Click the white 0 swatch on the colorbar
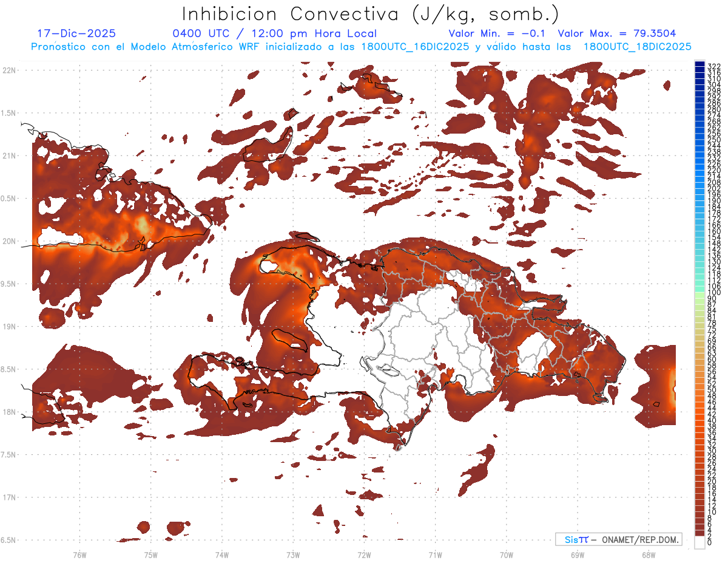The image size is (728, 563). (x=699, y=543)
